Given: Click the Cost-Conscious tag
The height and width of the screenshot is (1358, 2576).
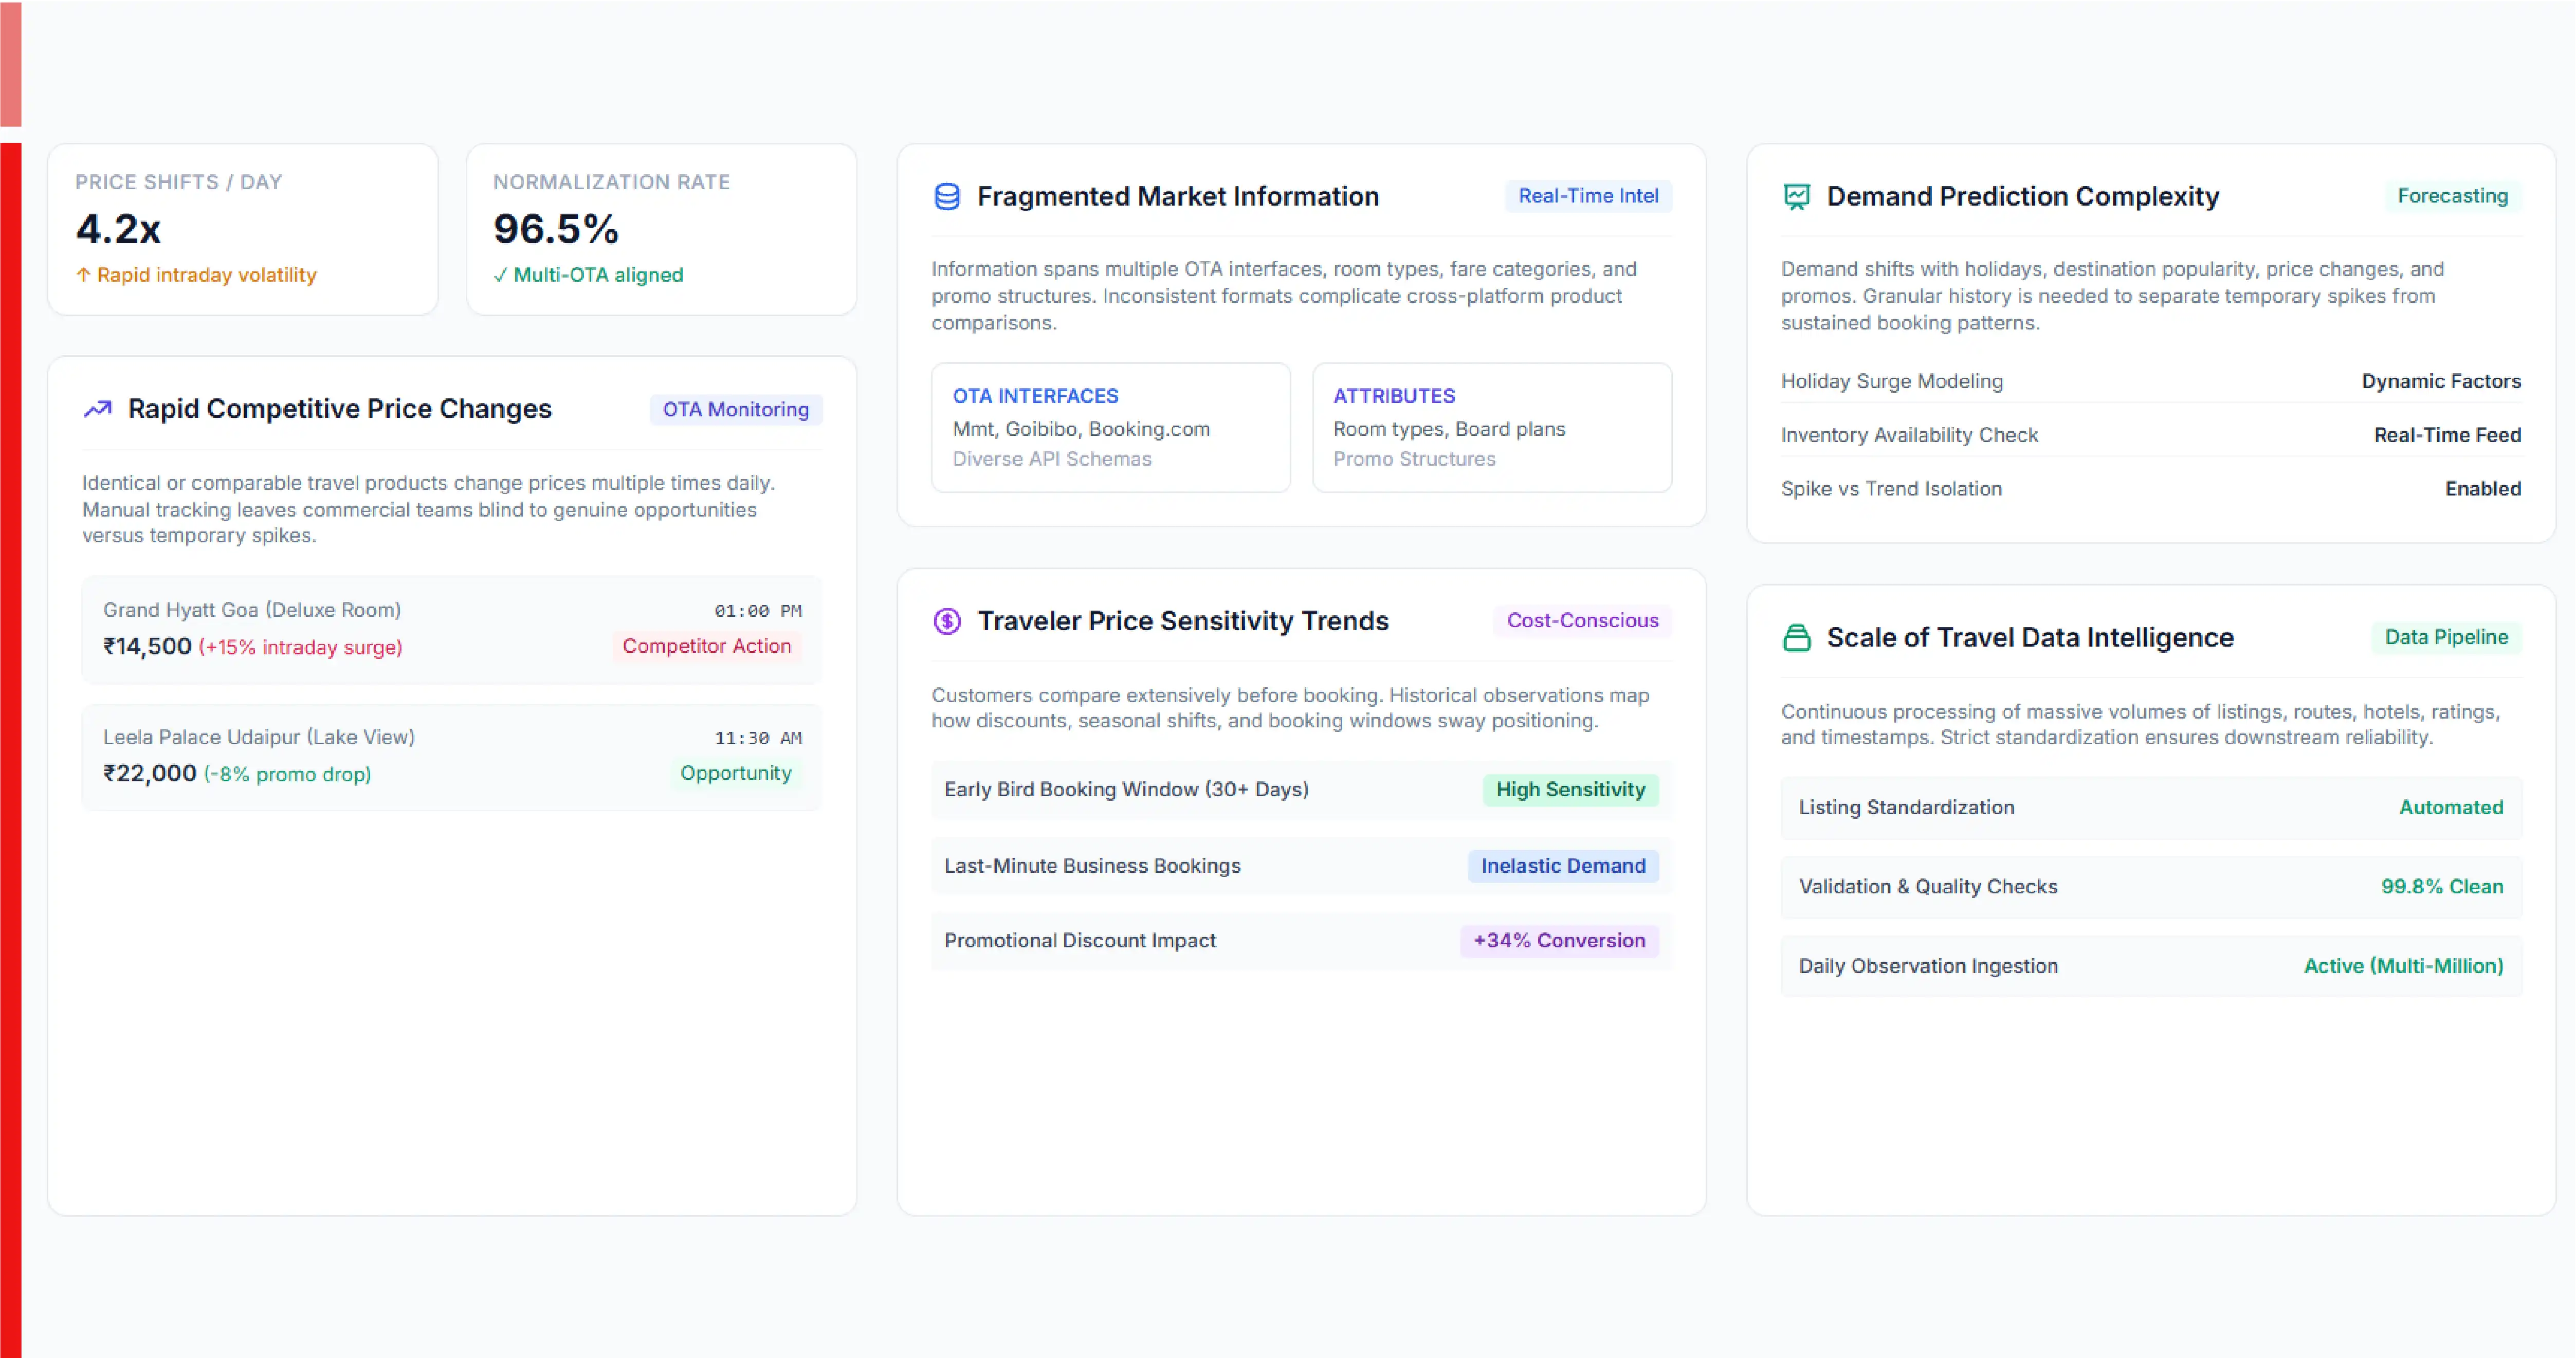Looking at the screenshot, I should pyautogui.click(x=1582, y=621).
